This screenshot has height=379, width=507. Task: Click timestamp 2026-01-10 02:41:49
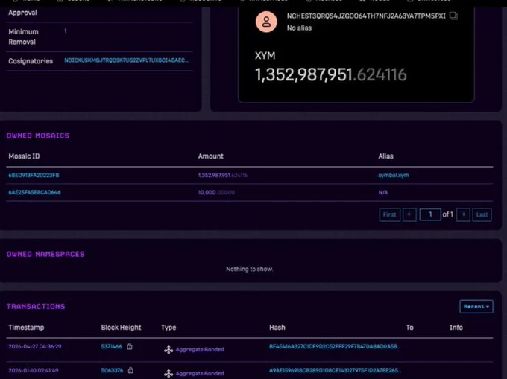point(34,370)
